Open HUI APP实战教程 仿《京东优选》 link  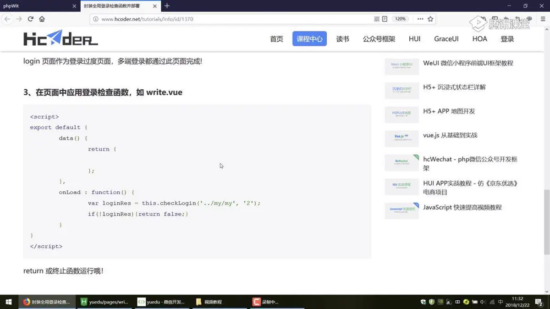pos(470,188)
